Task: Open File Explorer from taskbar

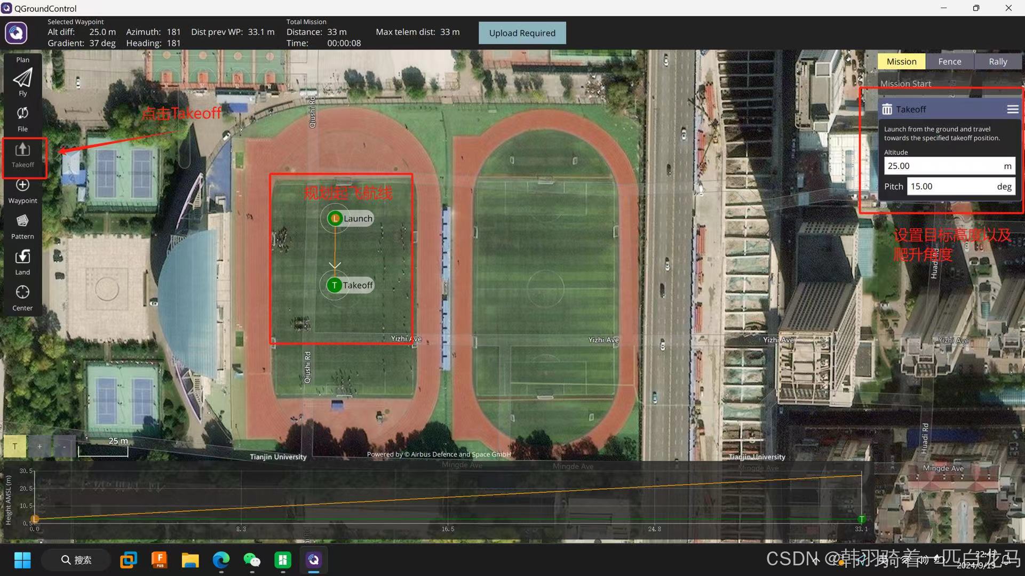Action: click(190, 560)
